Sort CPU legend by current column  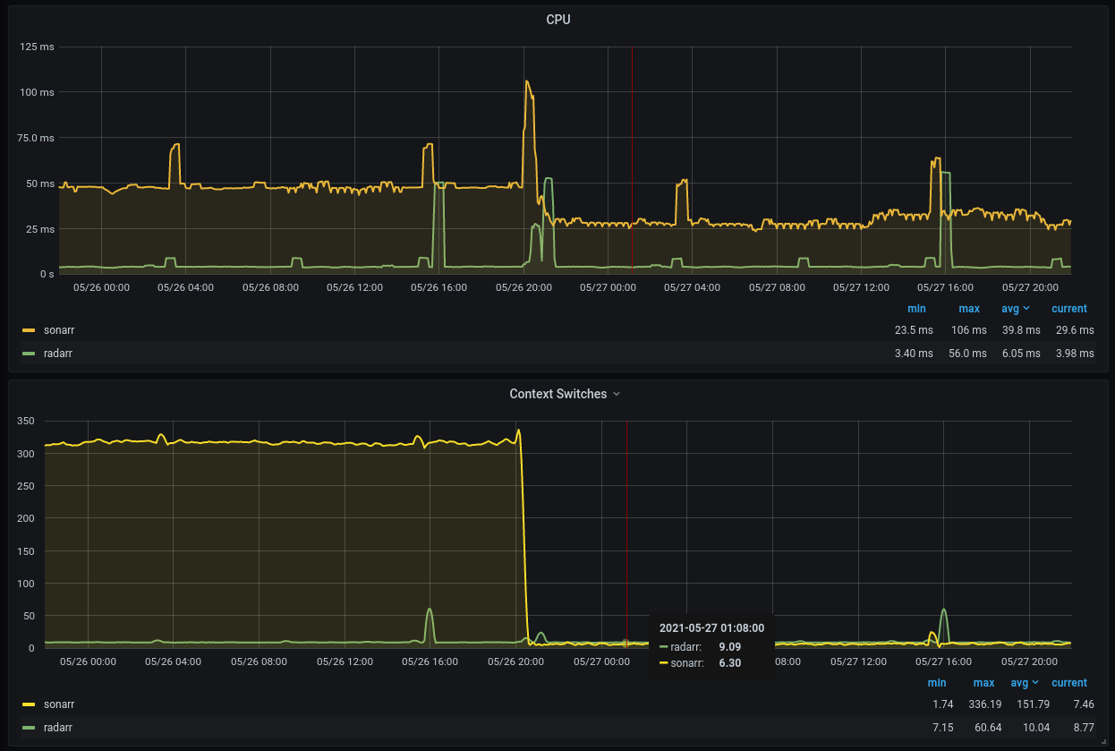pyautogui.click(x=1069, y=309)
